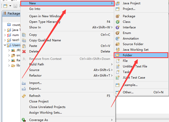The width and height of the screenshot is (169, 122).
Task: Click the File icon in submenu
Action: (x=117, y=61)
